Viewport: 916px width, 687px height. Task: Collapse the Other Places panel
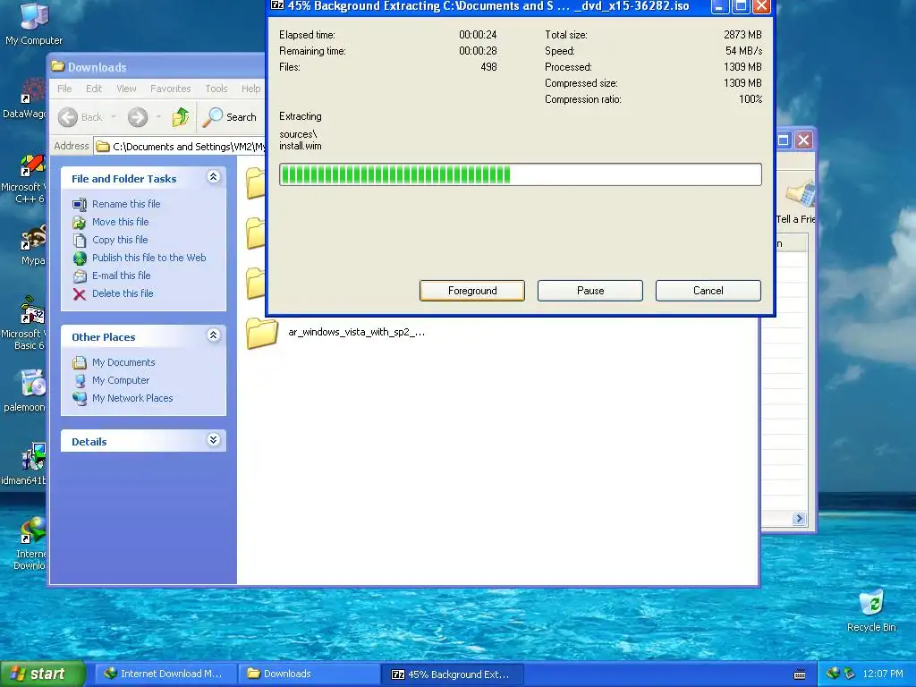(x=213, y=335)
